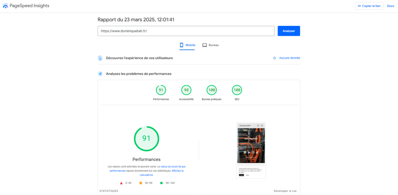Viewport: 398px width, 195px height.
Task: Click the Analyser button
Action: tap(289, 31)
